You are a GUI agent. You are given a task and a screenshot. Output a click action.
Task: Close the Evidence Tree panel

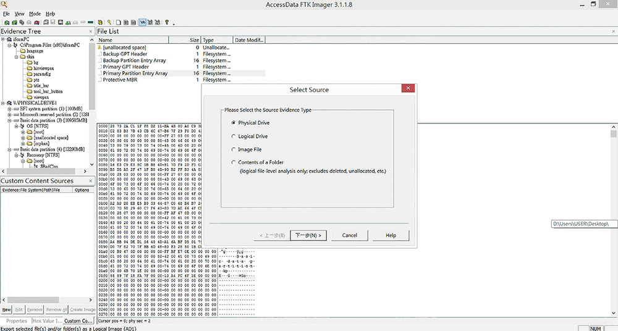(x=91, y=31)
